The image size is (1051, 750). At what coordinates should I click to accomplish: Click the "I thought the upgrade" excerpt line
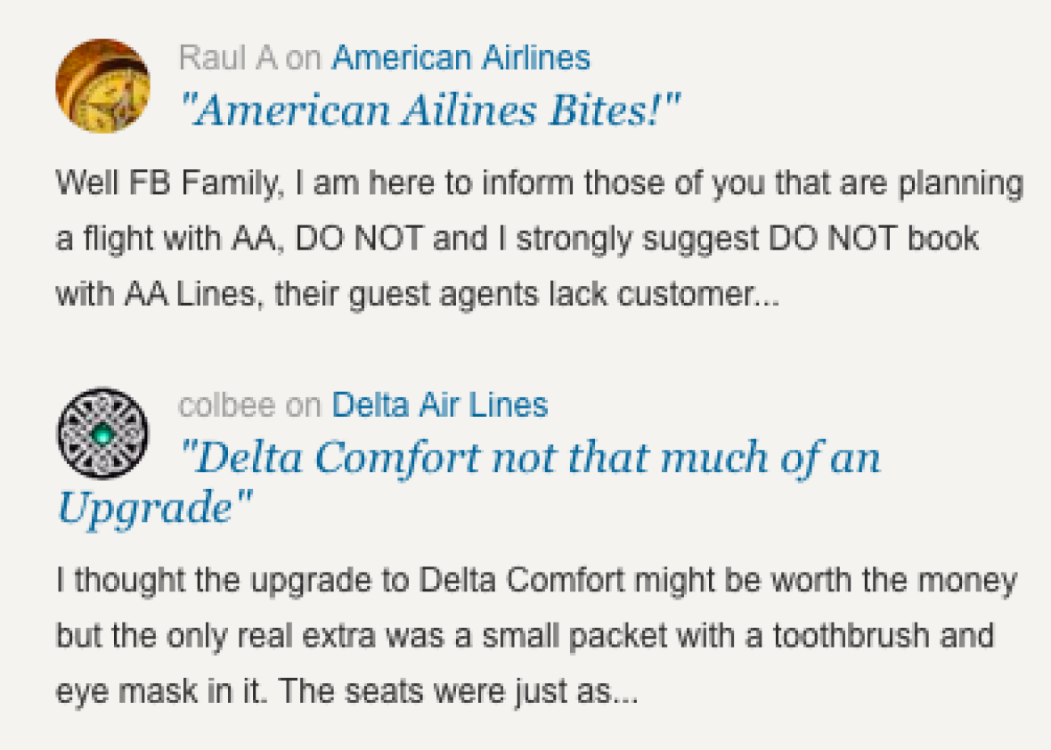(x=536, y=581)
